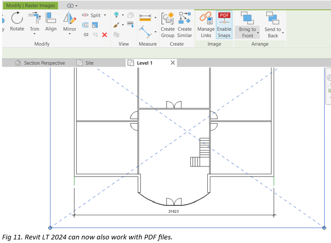Click the Split Element tool
Viewport: 331px width, 243px height.
[x=92, y=15]
